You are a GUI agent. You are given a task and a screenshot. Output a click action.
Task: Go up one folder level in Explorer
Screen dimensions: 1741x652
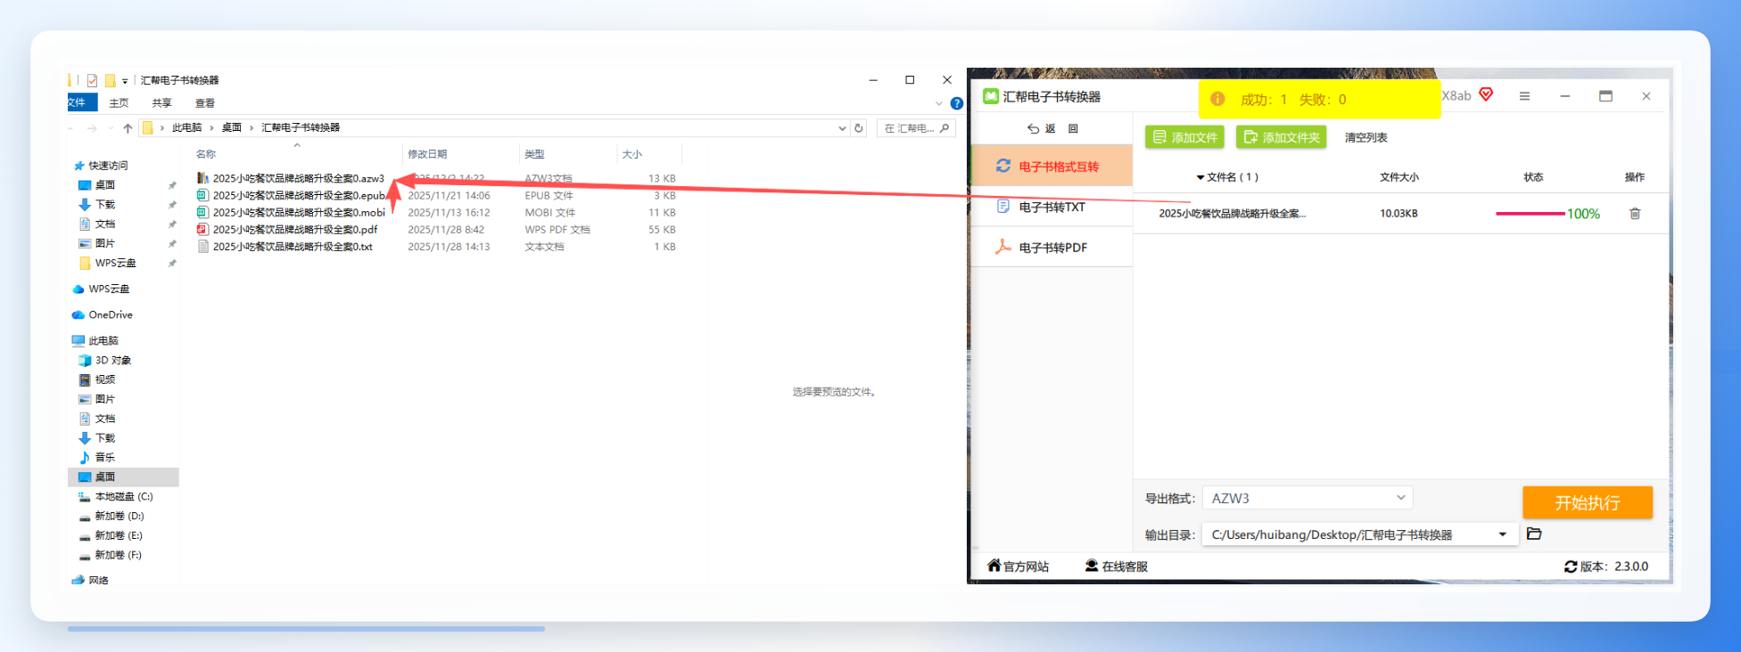[128, 128]
